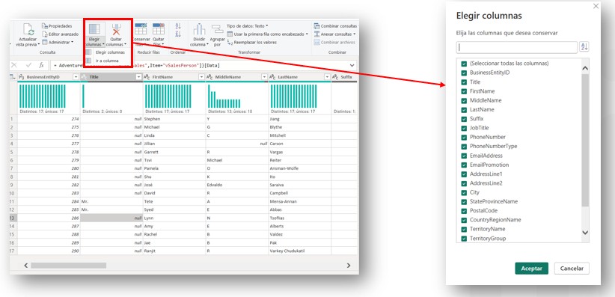This screenshot has width=615, height=297.
Task: Uncheck the EmailAddress checkbox
Action: tap(464, 156)
